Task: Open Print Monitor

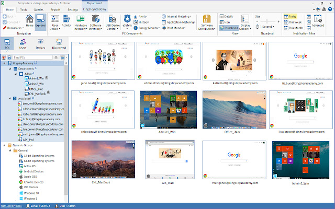Action: [x=173, y=28]
